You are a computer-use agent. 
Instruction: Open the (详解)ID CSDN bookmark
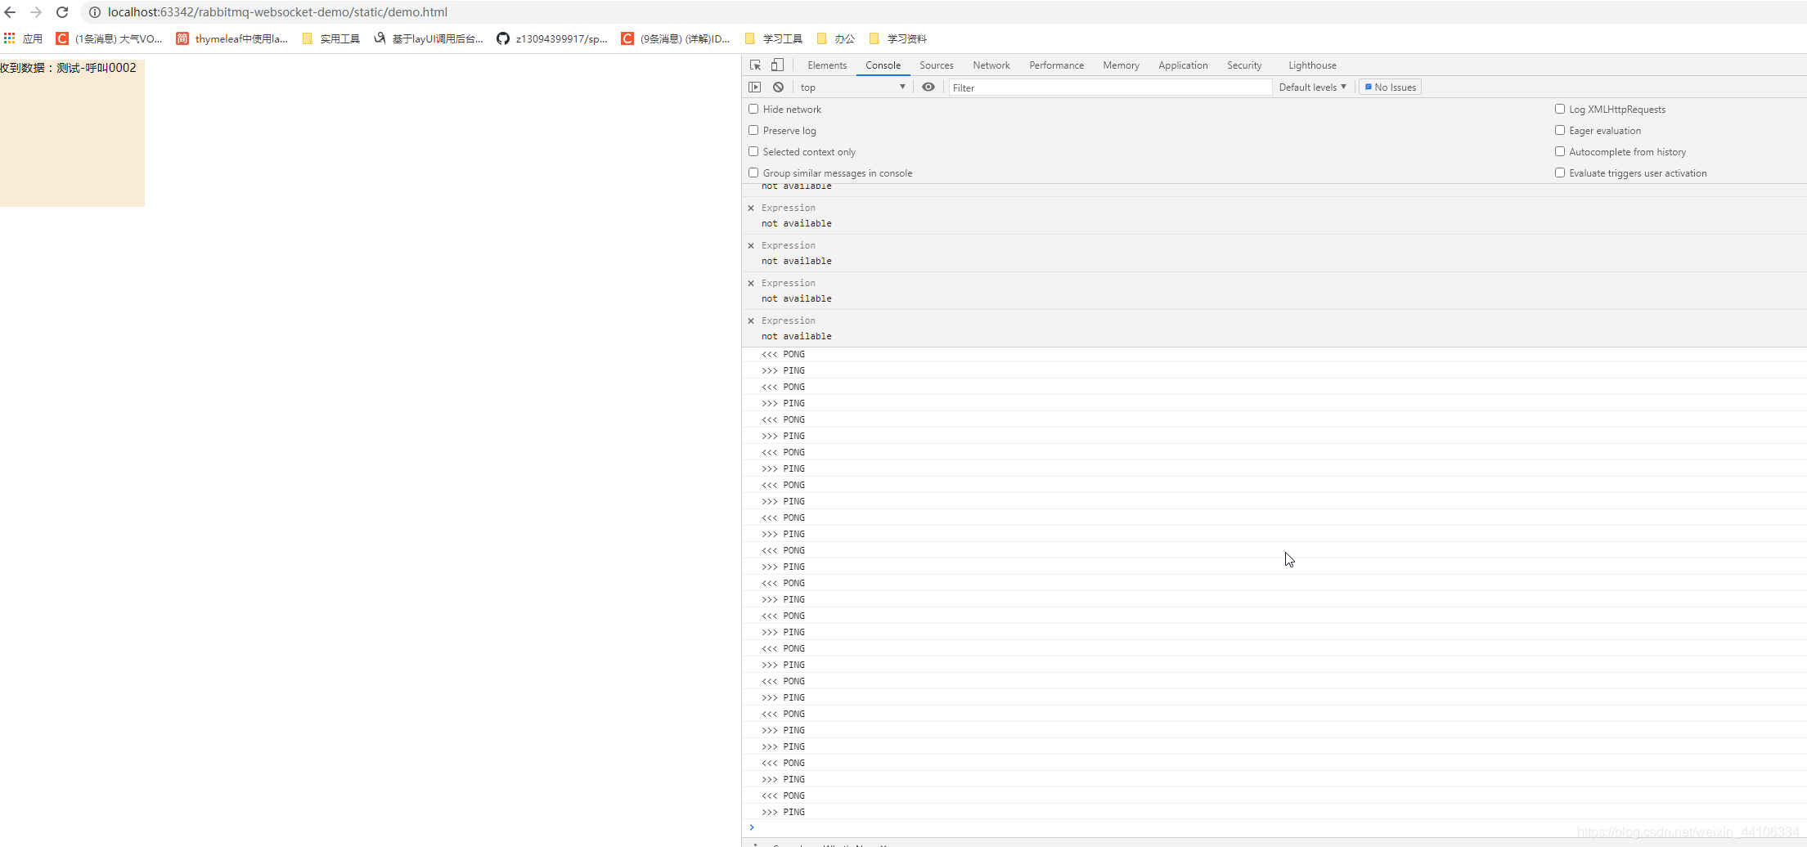click(x=676, y=38)
